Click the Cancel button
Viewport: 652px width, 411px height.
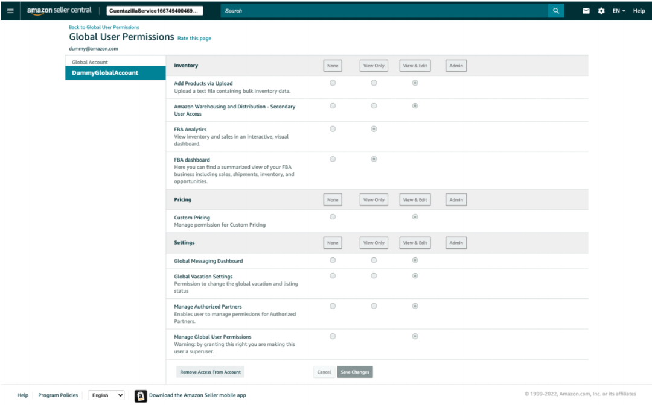pos(324,372)
